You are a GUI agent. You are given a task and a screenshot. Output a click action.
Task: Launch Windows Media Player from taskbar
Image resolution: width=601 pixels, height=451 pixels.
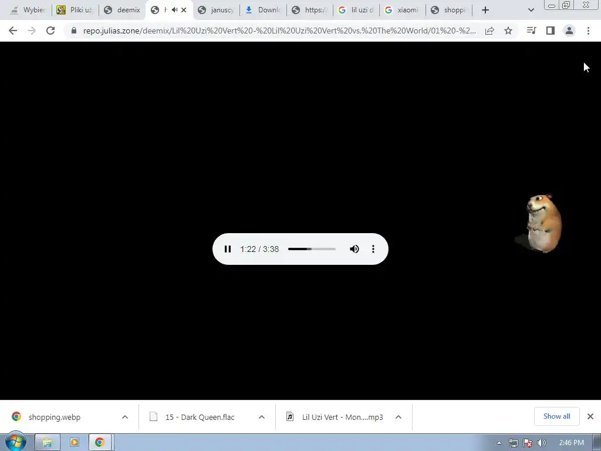tap(75, 443)
